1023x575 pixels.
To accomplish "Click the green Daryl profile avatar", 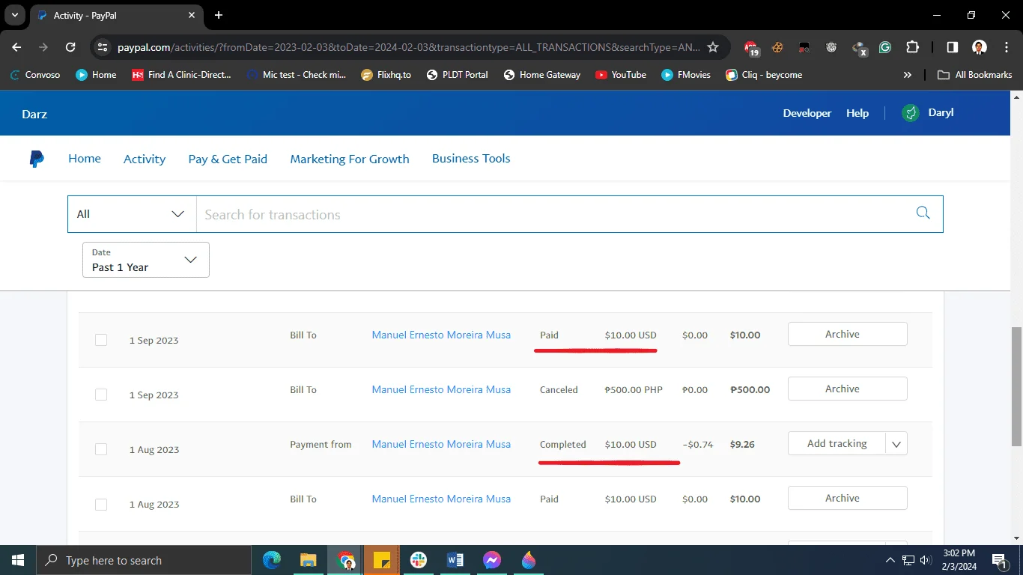I will pyautogui.click(x=911, y=113).
